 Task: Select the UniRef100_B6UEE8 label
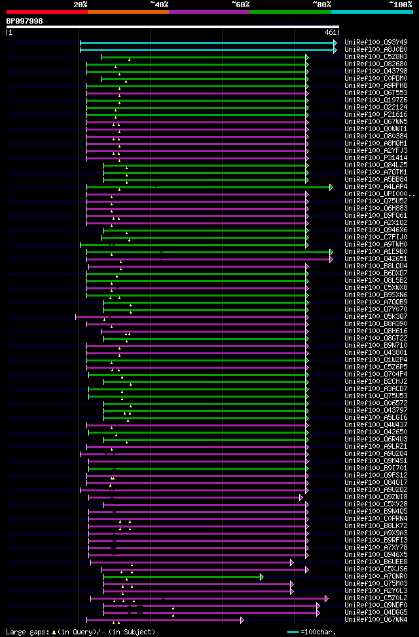point(376,562)
